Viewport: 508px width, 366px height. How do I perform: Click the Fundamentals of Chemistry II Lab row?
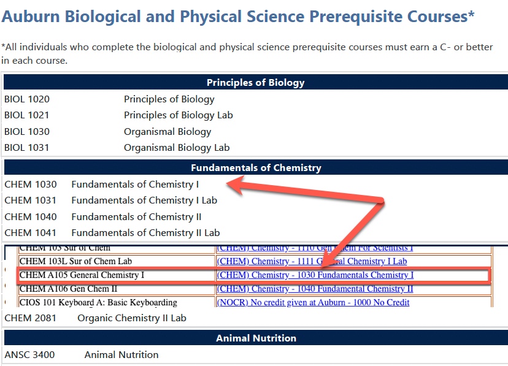[256, 233]
